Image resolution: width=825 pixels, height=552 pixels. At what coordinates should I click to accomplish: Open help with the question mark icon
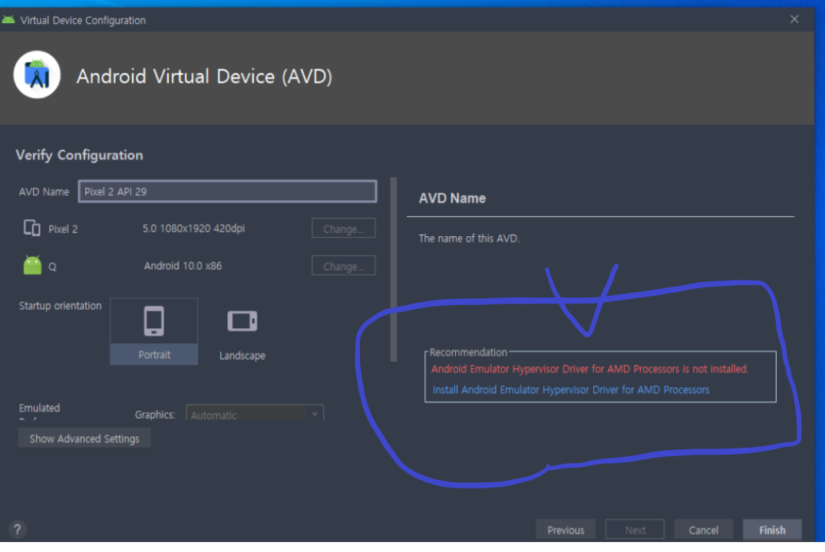pyautogui.click(x=18, y=529)
